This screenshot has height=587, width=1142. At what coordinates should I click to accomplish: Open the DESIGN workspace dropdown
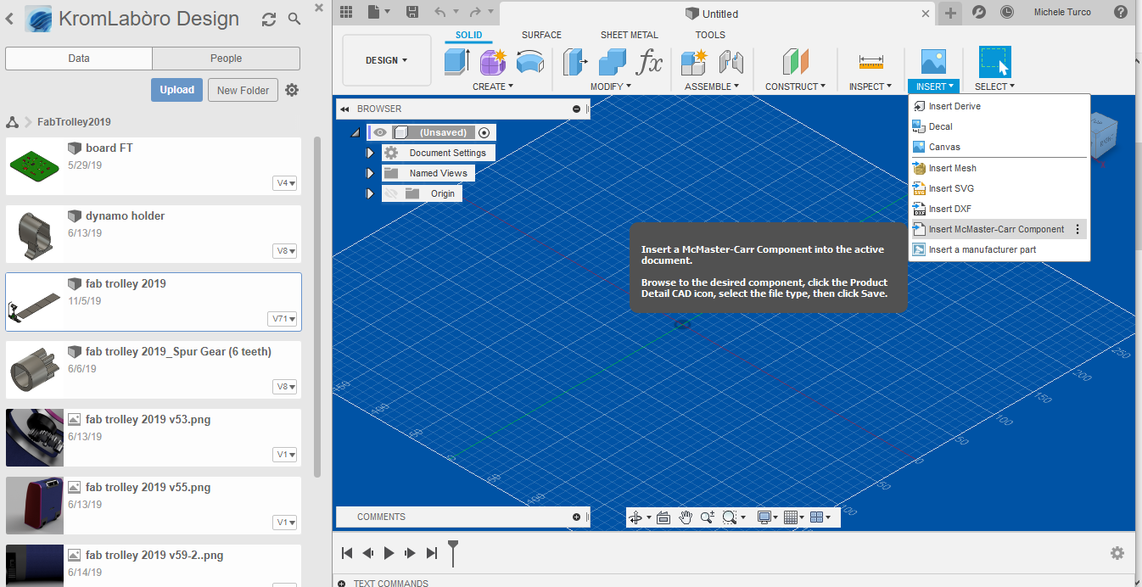[386, 60]
